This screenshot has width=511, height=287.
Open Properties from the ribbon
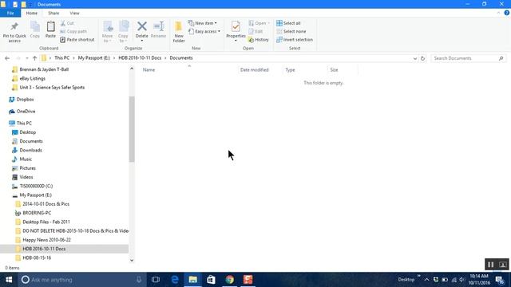click(x=236, y=32)
